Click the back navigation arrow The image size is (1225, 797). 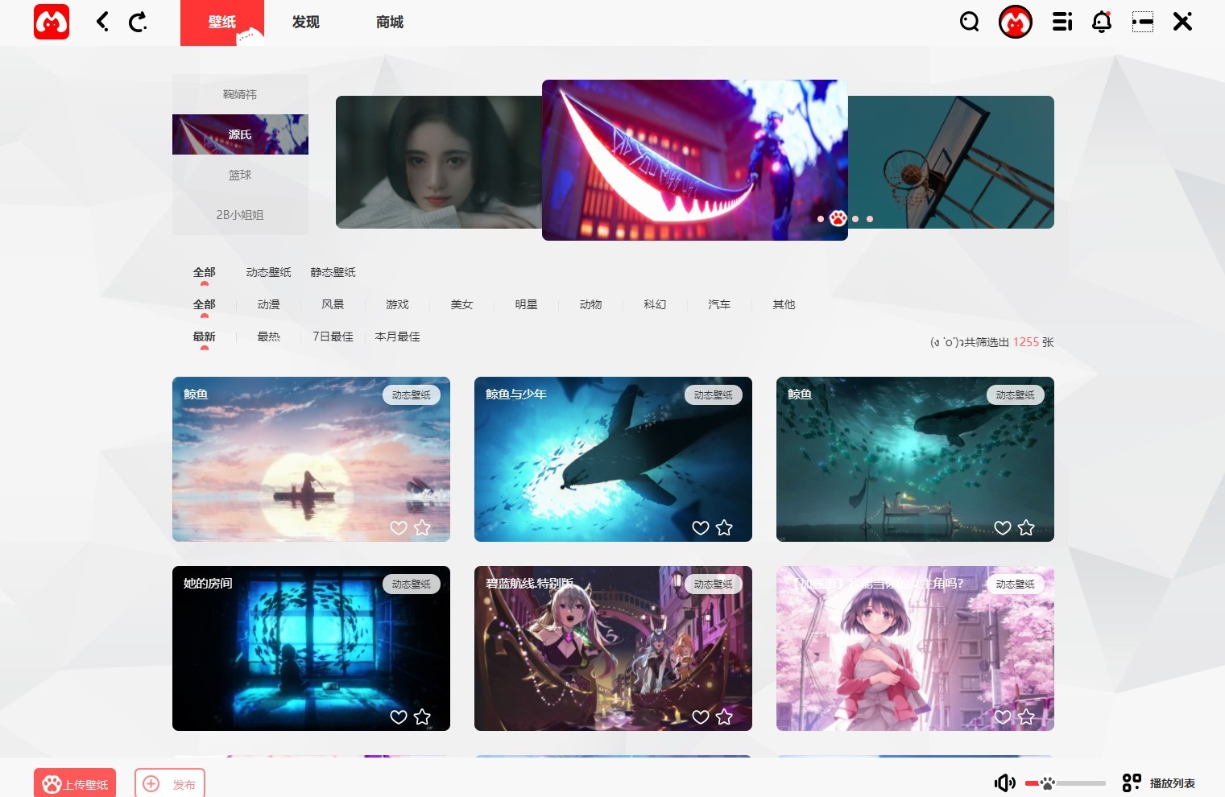point(101,22)
